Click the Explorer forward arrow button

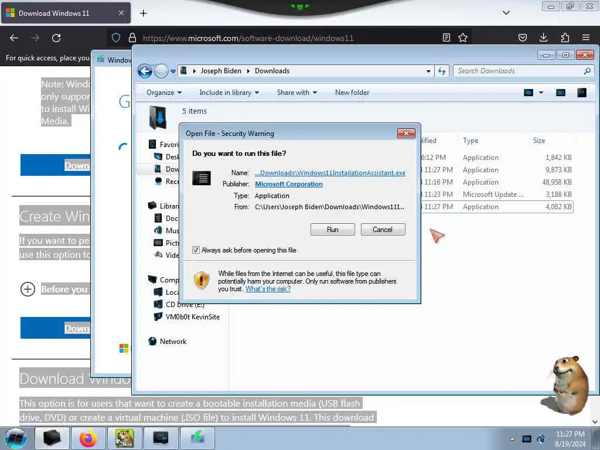click(x=162, y=71)
